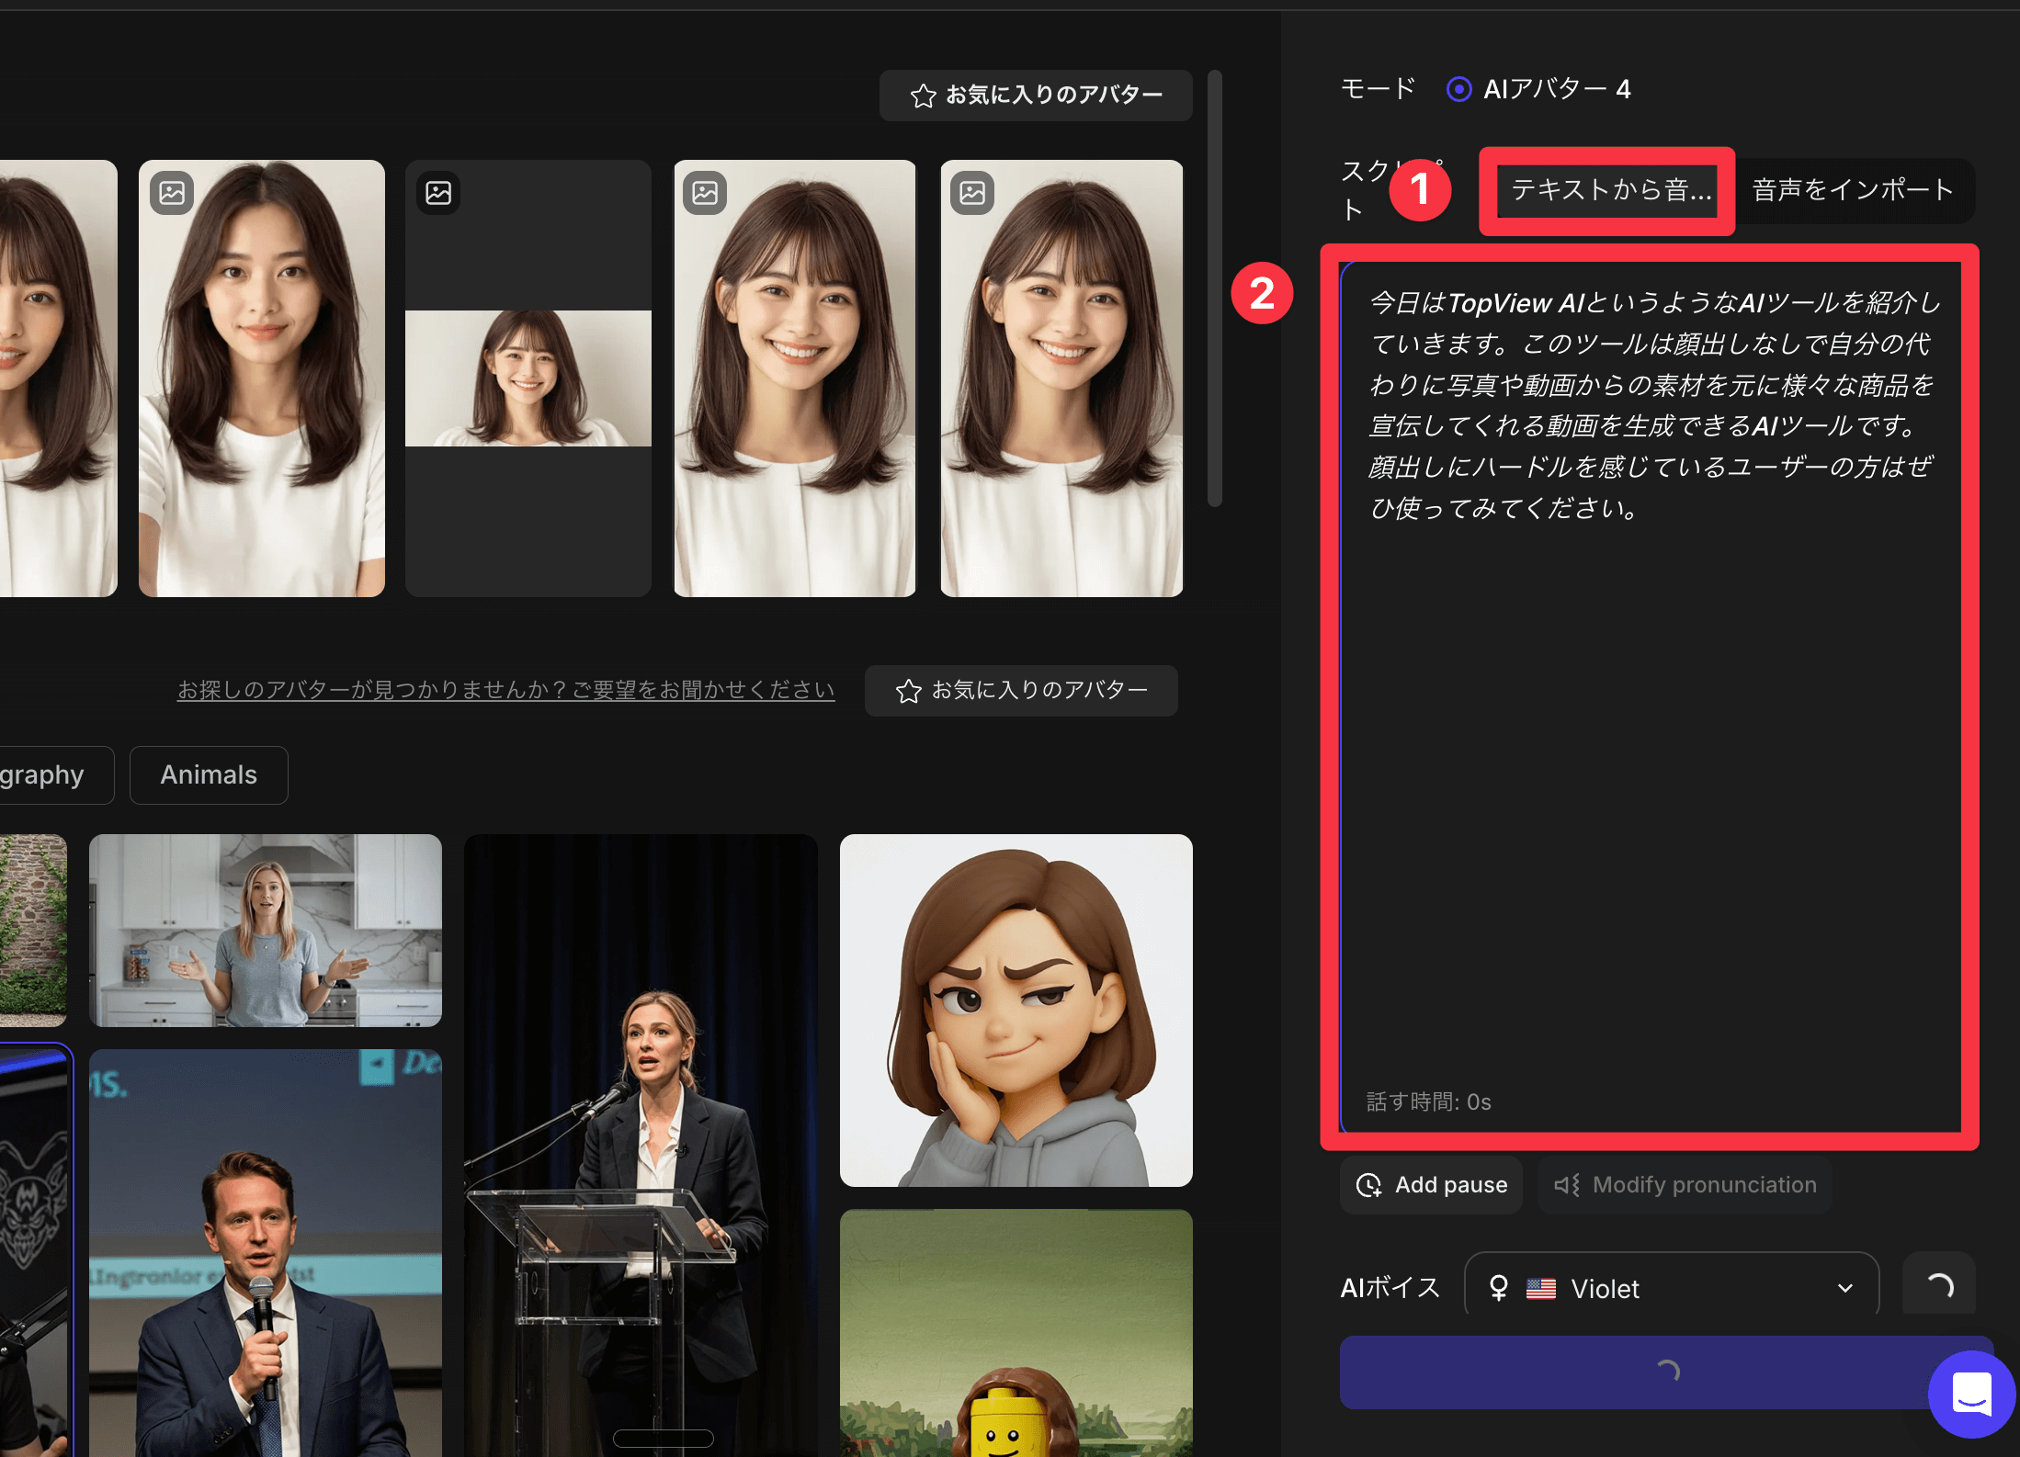2020x1457 pixels.
Task: Click the US flag icon beside Violet
Action: [x=1540, y=1287]
